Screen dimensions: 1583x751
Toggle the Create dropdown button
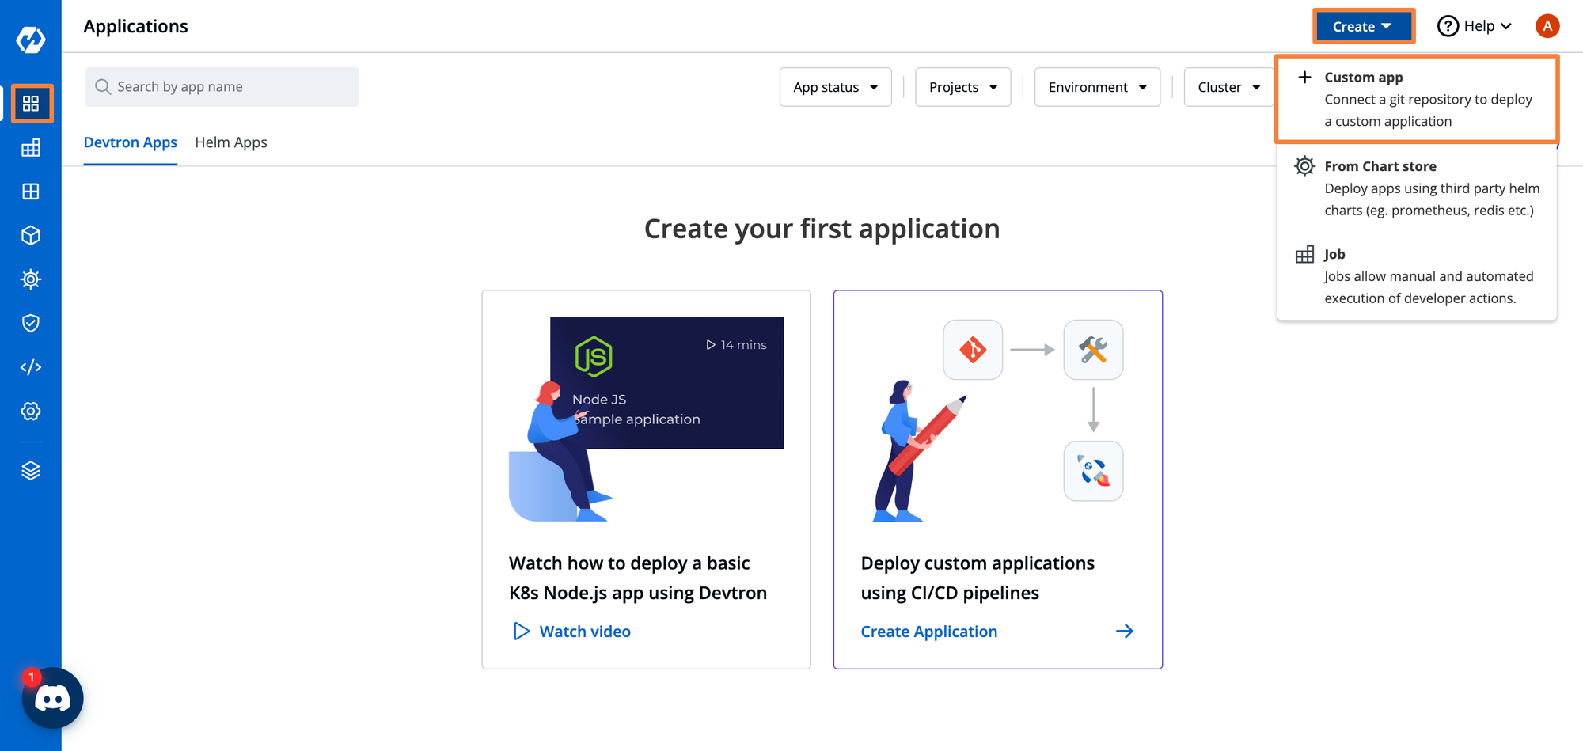1364,26
